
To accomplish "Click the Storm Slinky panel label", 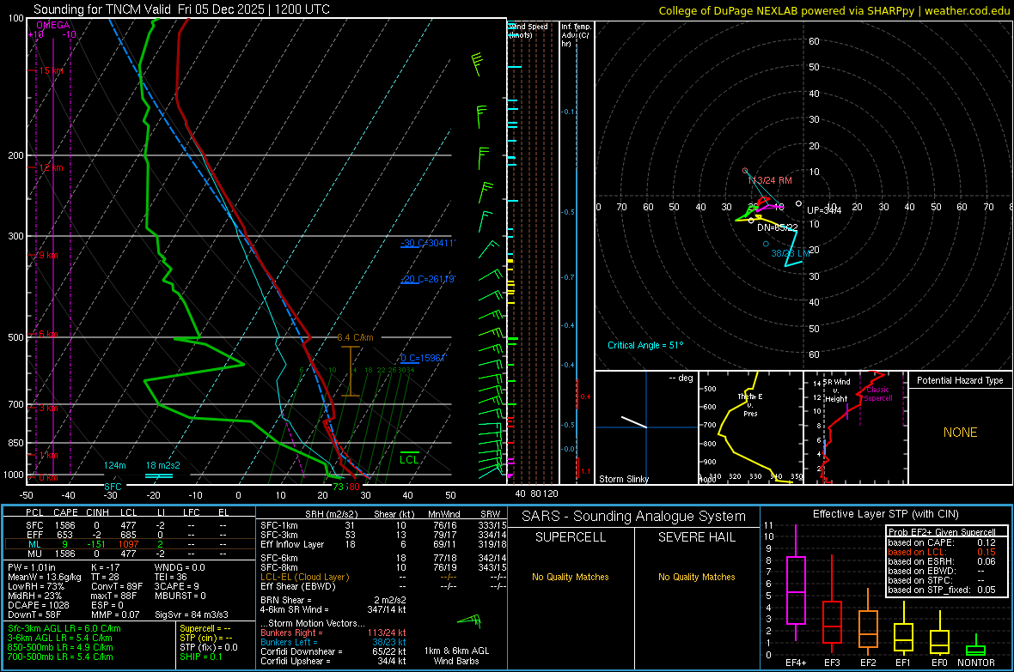I will (623, 479).
